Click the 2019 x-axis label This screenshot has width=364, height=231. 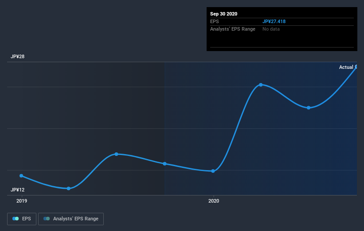tap(22, 201)
